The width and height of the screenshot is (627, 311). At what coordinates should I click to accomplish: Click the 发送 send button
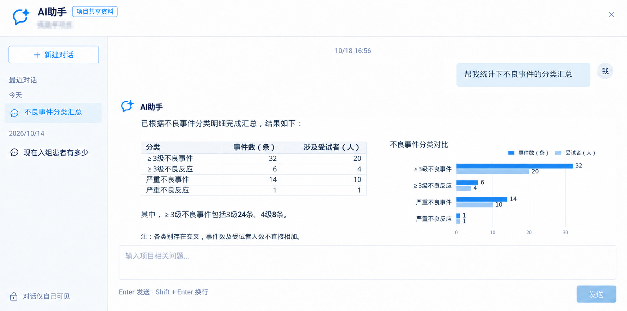pyautogui.click(x=596, y=294)
